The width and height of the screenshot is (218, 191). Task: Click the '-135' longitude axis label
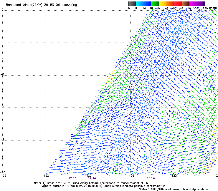(x=3, y=176)
